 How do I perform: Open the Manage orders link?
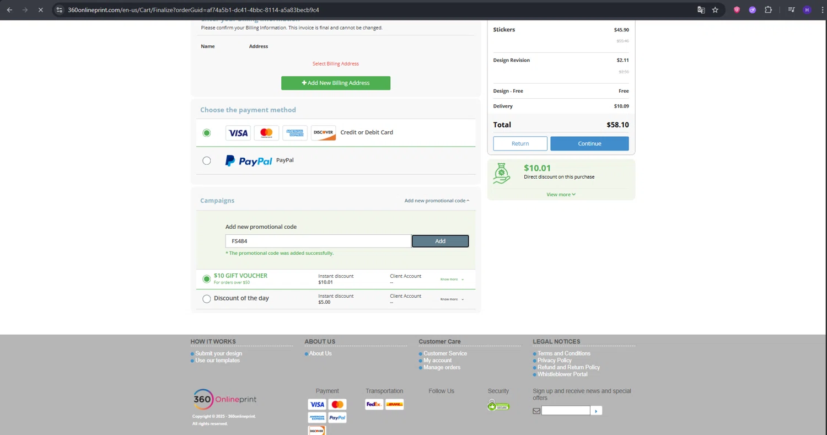tap(442, 367)
